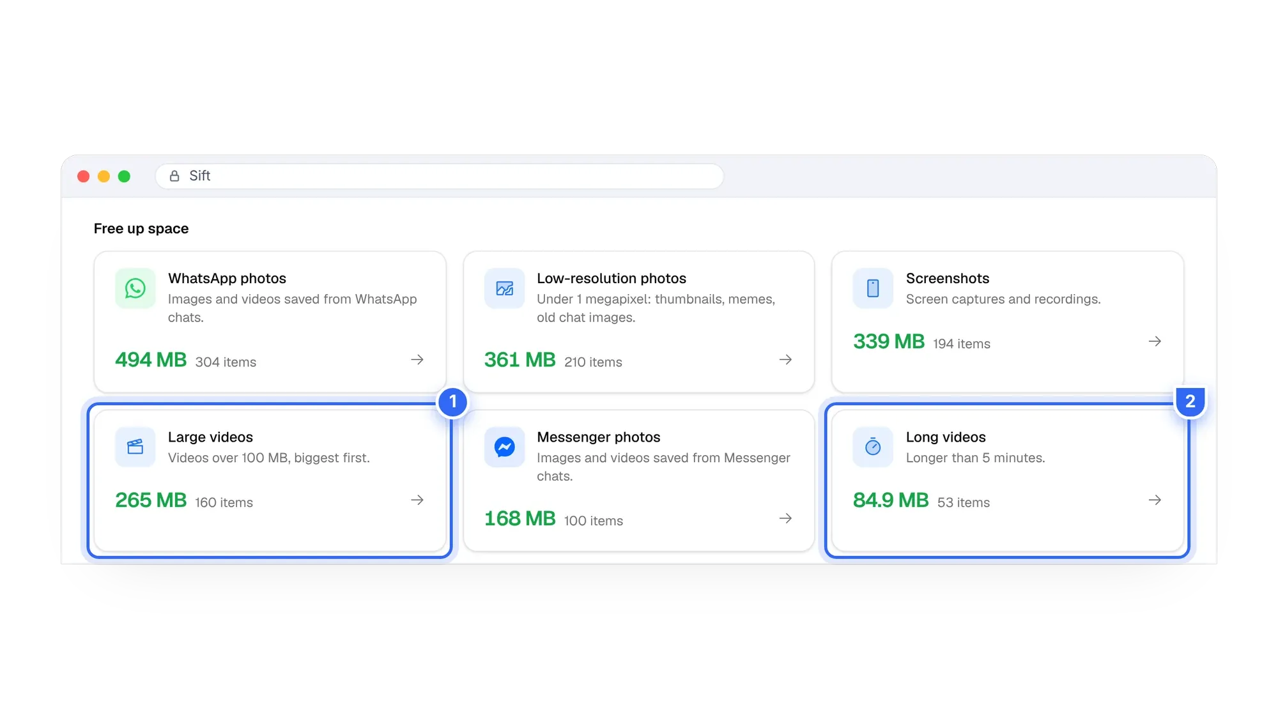This screenshot has width=1278, height=719.
Task: Click the Free up space heading
Action: click(x=141, y=229)
